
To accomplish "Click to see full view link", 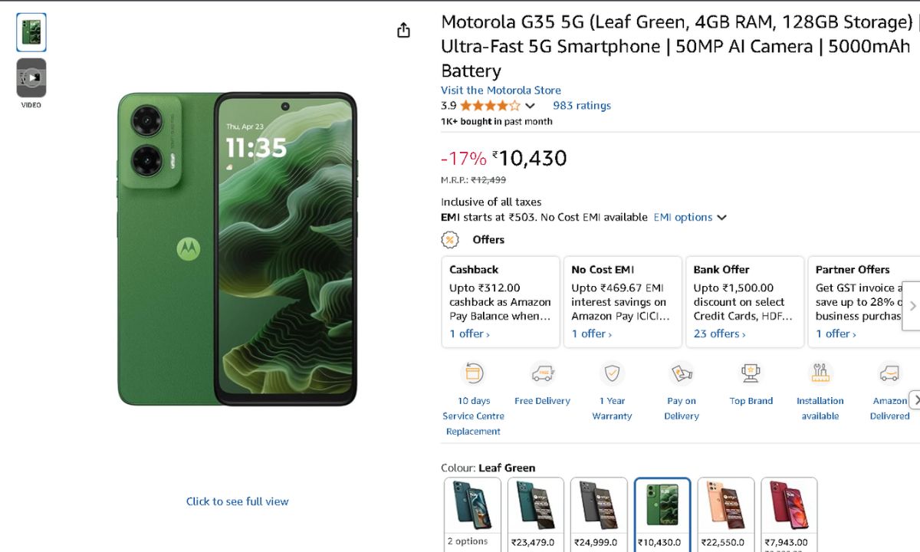I will 238,501.
